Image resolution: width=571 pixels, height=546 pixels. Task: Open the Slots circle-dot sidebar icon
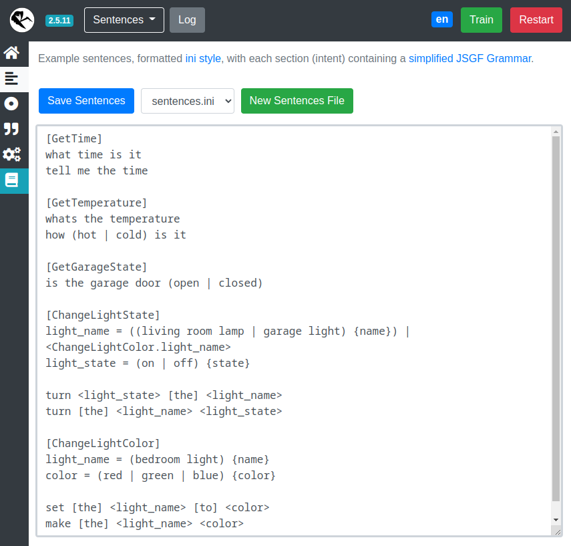[11, 104]
